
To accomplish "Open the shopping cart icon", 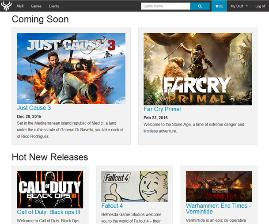I will [x=219, y=6].
